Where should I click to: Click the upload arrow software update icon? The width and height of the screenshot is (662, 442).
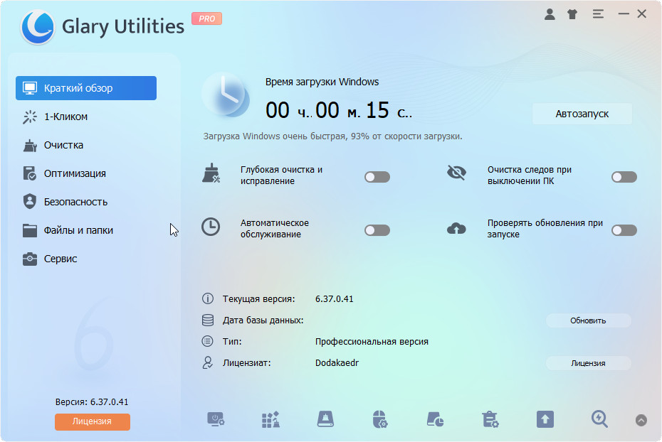(x=545, y=419)
